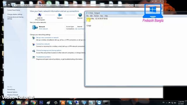187x105 pixels.
Task: Click the Notepad title bar icon
Action: click(87, 13)
